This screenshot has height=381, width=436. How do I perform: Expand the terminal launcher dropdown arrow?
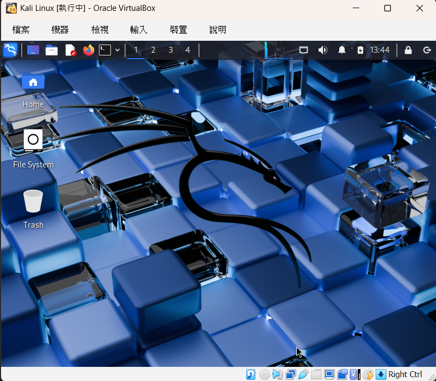[117, 50]
